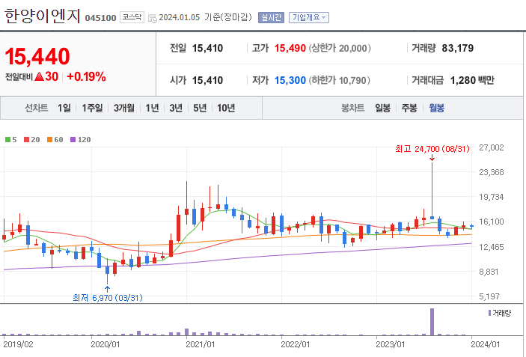Click the 2022/01 x-axis date label
The width and height of the screenshot is (526, 357).
[x=296, y=344]
